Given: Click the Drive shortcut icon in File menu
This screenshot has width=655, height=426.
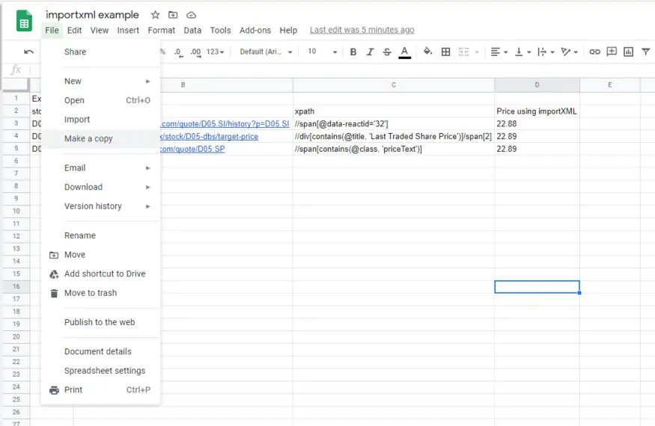Looking at the screenshot, I should pyautogui.click(x=54, y=274).
